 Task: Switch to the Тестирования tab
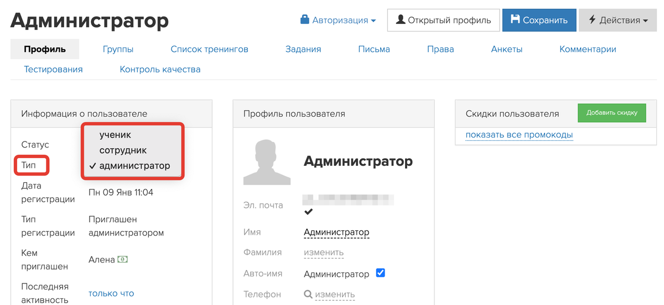[53, 70]
